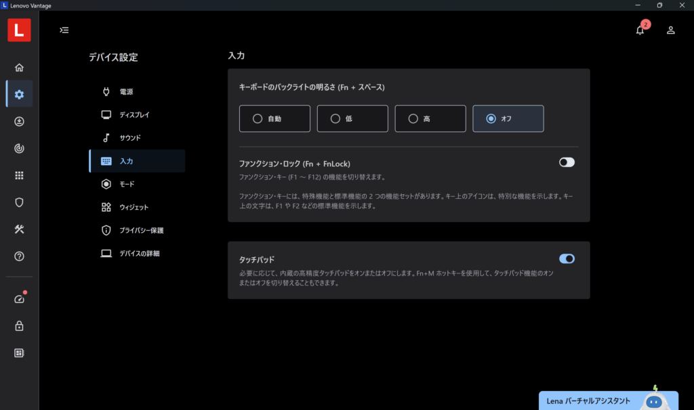Select the 低 backlight brightness option
This screenshot has width=694, height=410.
352,118
